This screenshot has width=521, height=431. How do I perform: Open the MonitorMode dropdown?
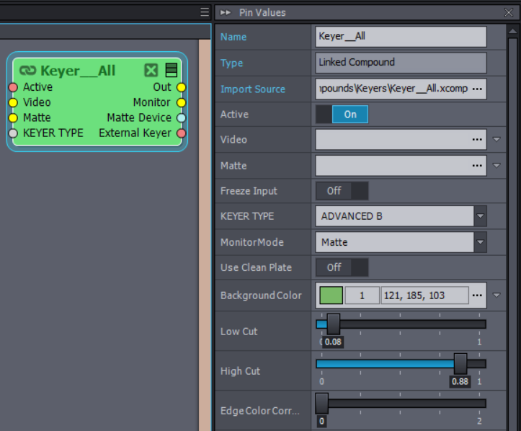(x=480, y=242)
